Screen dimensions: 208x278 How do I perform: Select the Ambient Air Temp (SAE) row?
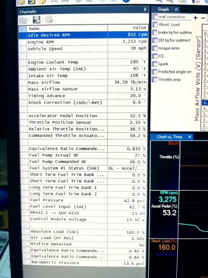tap(83, 69)
